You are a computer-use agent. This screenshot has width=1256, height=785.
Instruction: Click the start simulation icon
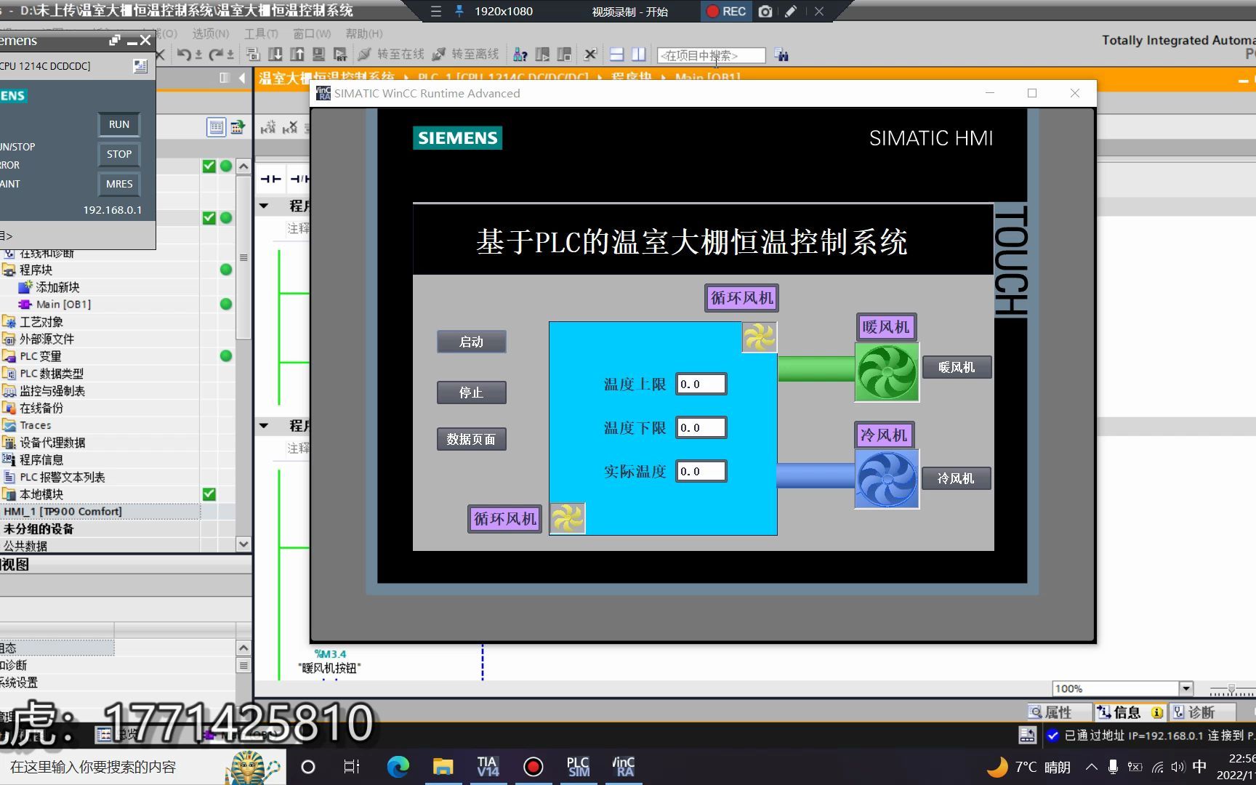318,55
